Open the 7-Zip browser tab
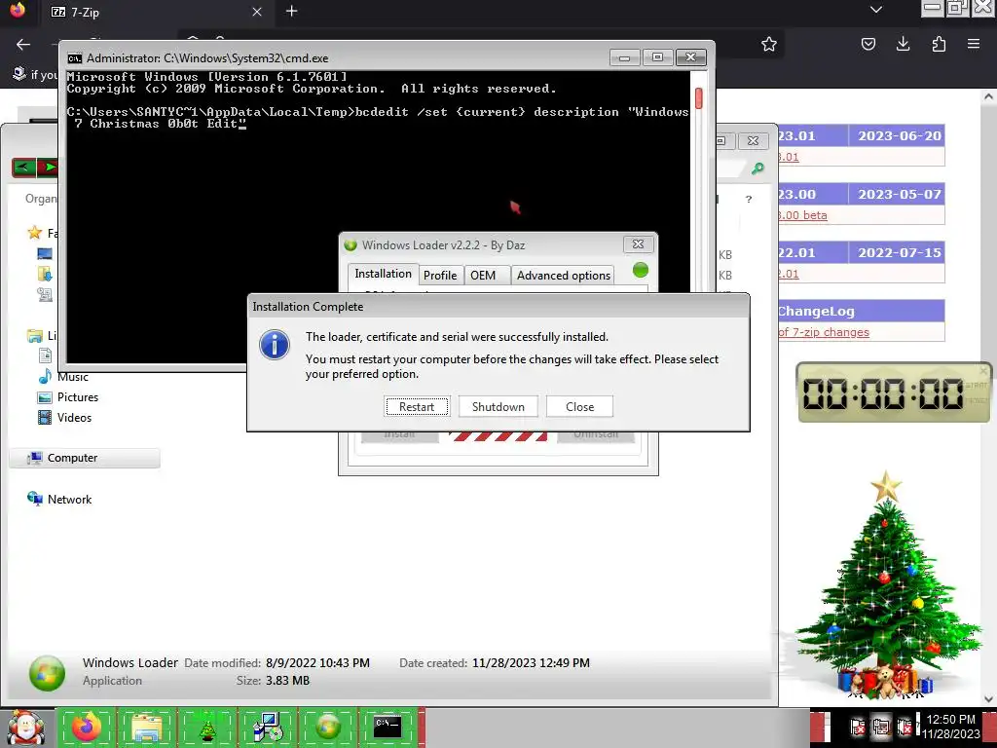The width and height of the screenshot is (997, 748). [156, 12]
